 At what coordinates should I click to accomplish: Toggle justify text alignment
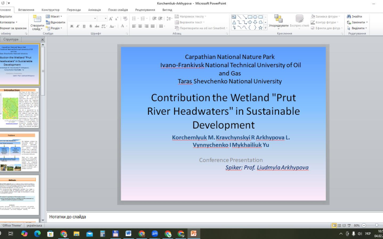[152, 26]
